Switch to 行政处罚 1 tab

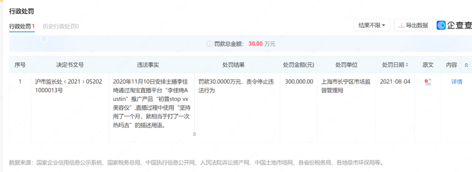tap(22, 26)
